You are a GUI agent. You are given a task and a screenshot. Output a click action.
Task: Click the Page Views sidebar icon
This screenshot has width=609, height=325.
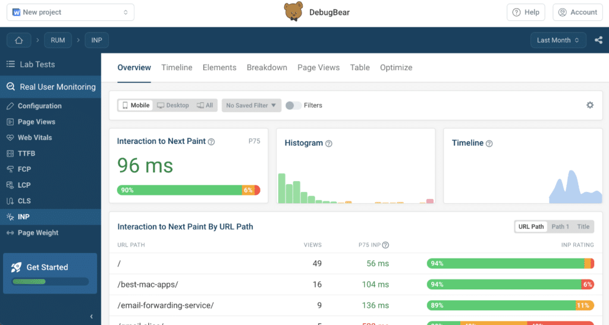(10, 122)
